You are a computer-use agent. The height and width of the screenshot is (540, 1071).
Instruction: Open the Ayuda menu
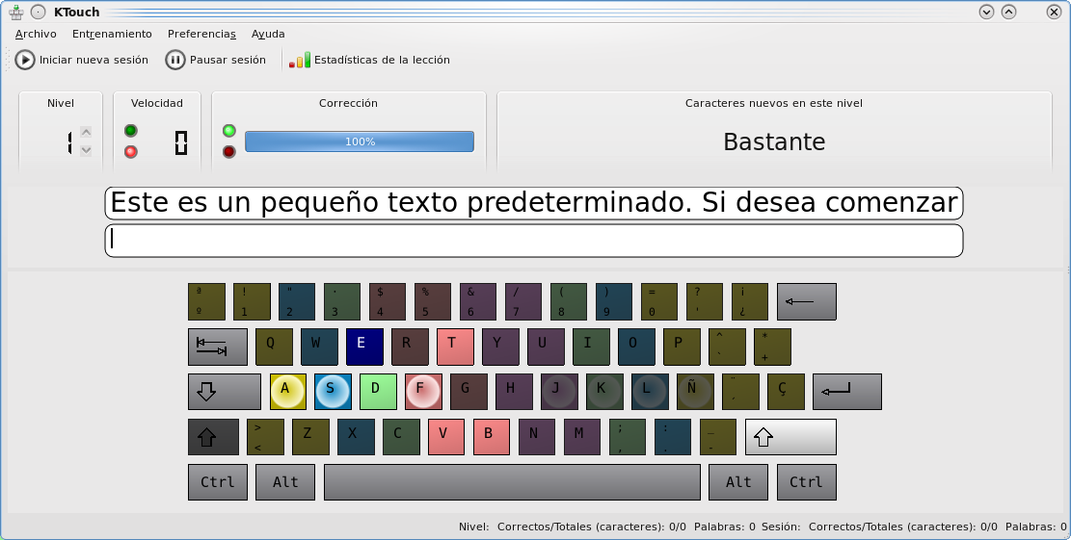268,34
